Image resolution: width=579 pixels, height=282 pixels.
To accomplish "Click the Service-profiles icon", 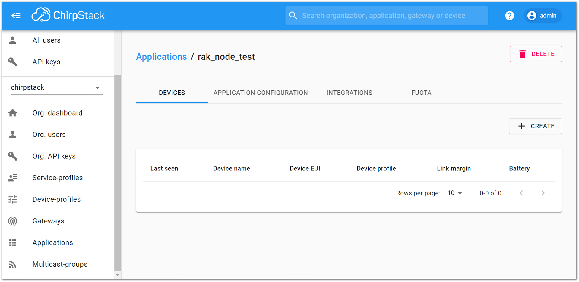I will [13, 178].
